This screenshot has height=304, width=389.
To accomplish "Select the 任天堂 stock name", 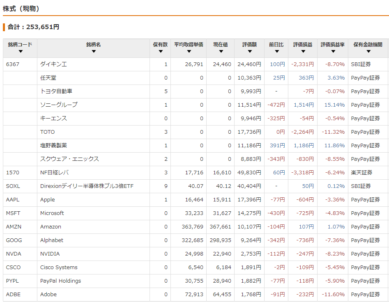I will [48, 78].
